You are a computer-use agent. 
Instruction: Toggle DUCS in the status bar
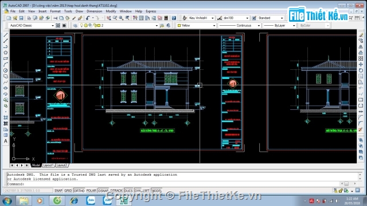pos(128,191)
